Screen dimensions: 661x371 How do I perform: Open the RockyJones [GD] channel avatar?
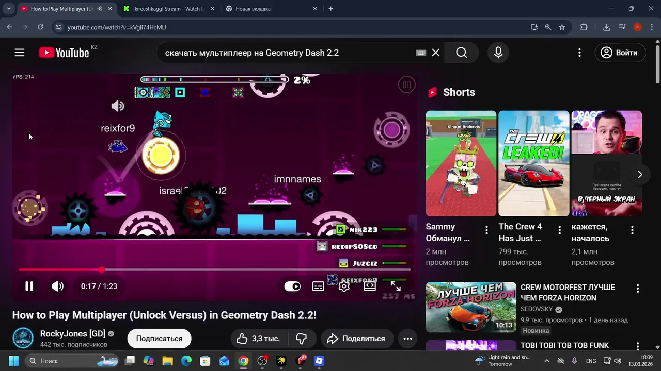23,338
